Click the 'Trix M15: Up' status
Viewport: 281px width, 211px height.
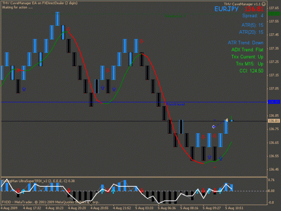tap(250, 64)
